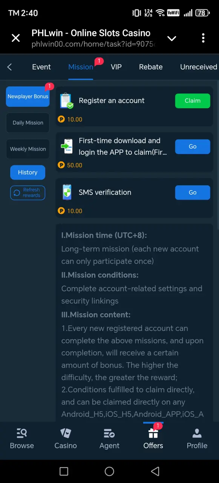Tap the SMS verification shield icon

pos(67,192)
